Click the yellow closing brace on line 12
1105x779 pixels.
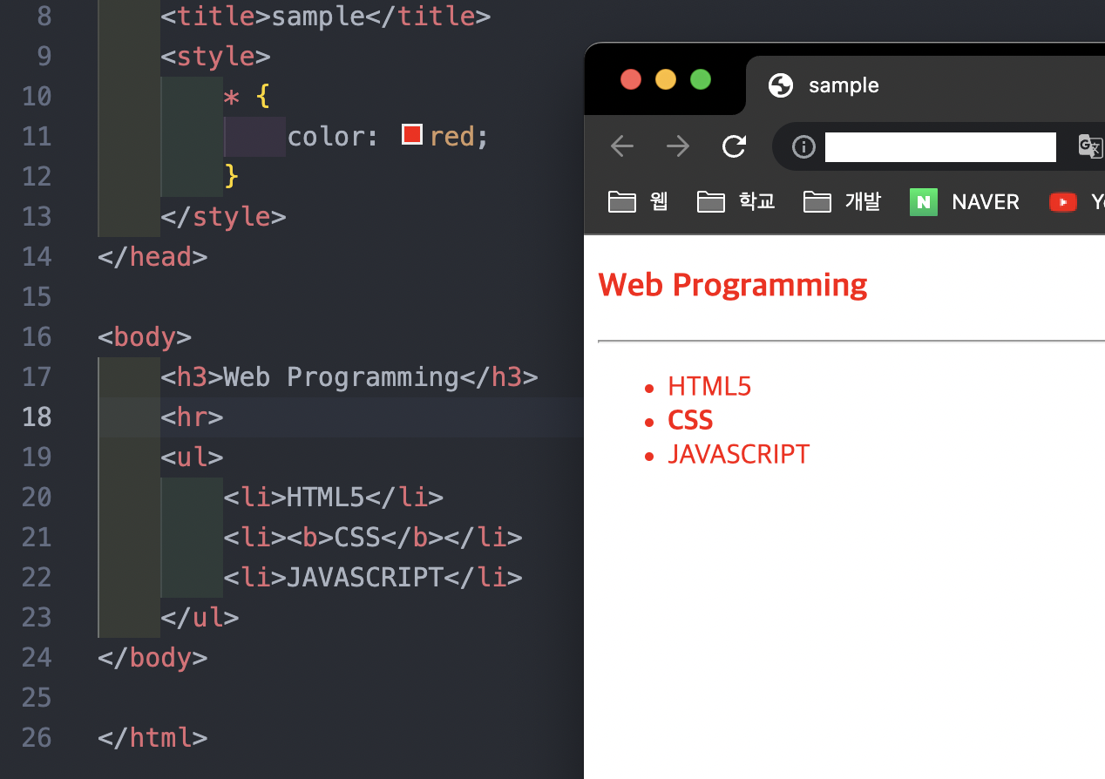232,177
